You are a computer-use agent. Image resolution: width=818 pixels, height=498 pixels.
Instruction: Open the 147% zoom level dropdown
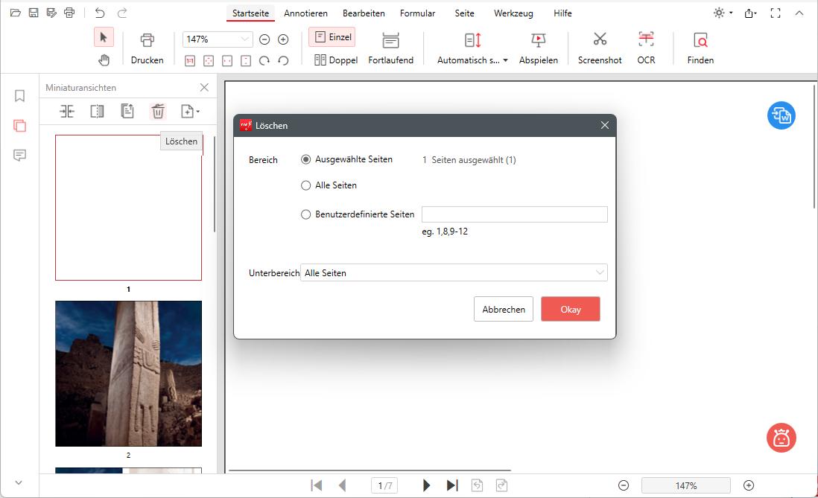pyautogui.click(x=245, y=39)
